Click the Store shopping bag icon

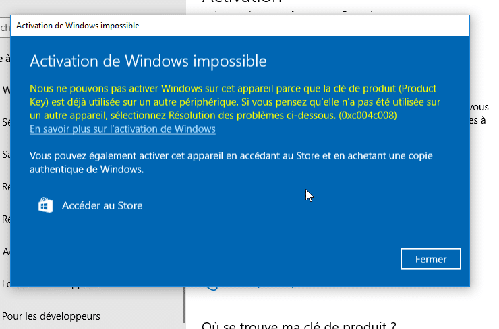click(x=45, y=205)
